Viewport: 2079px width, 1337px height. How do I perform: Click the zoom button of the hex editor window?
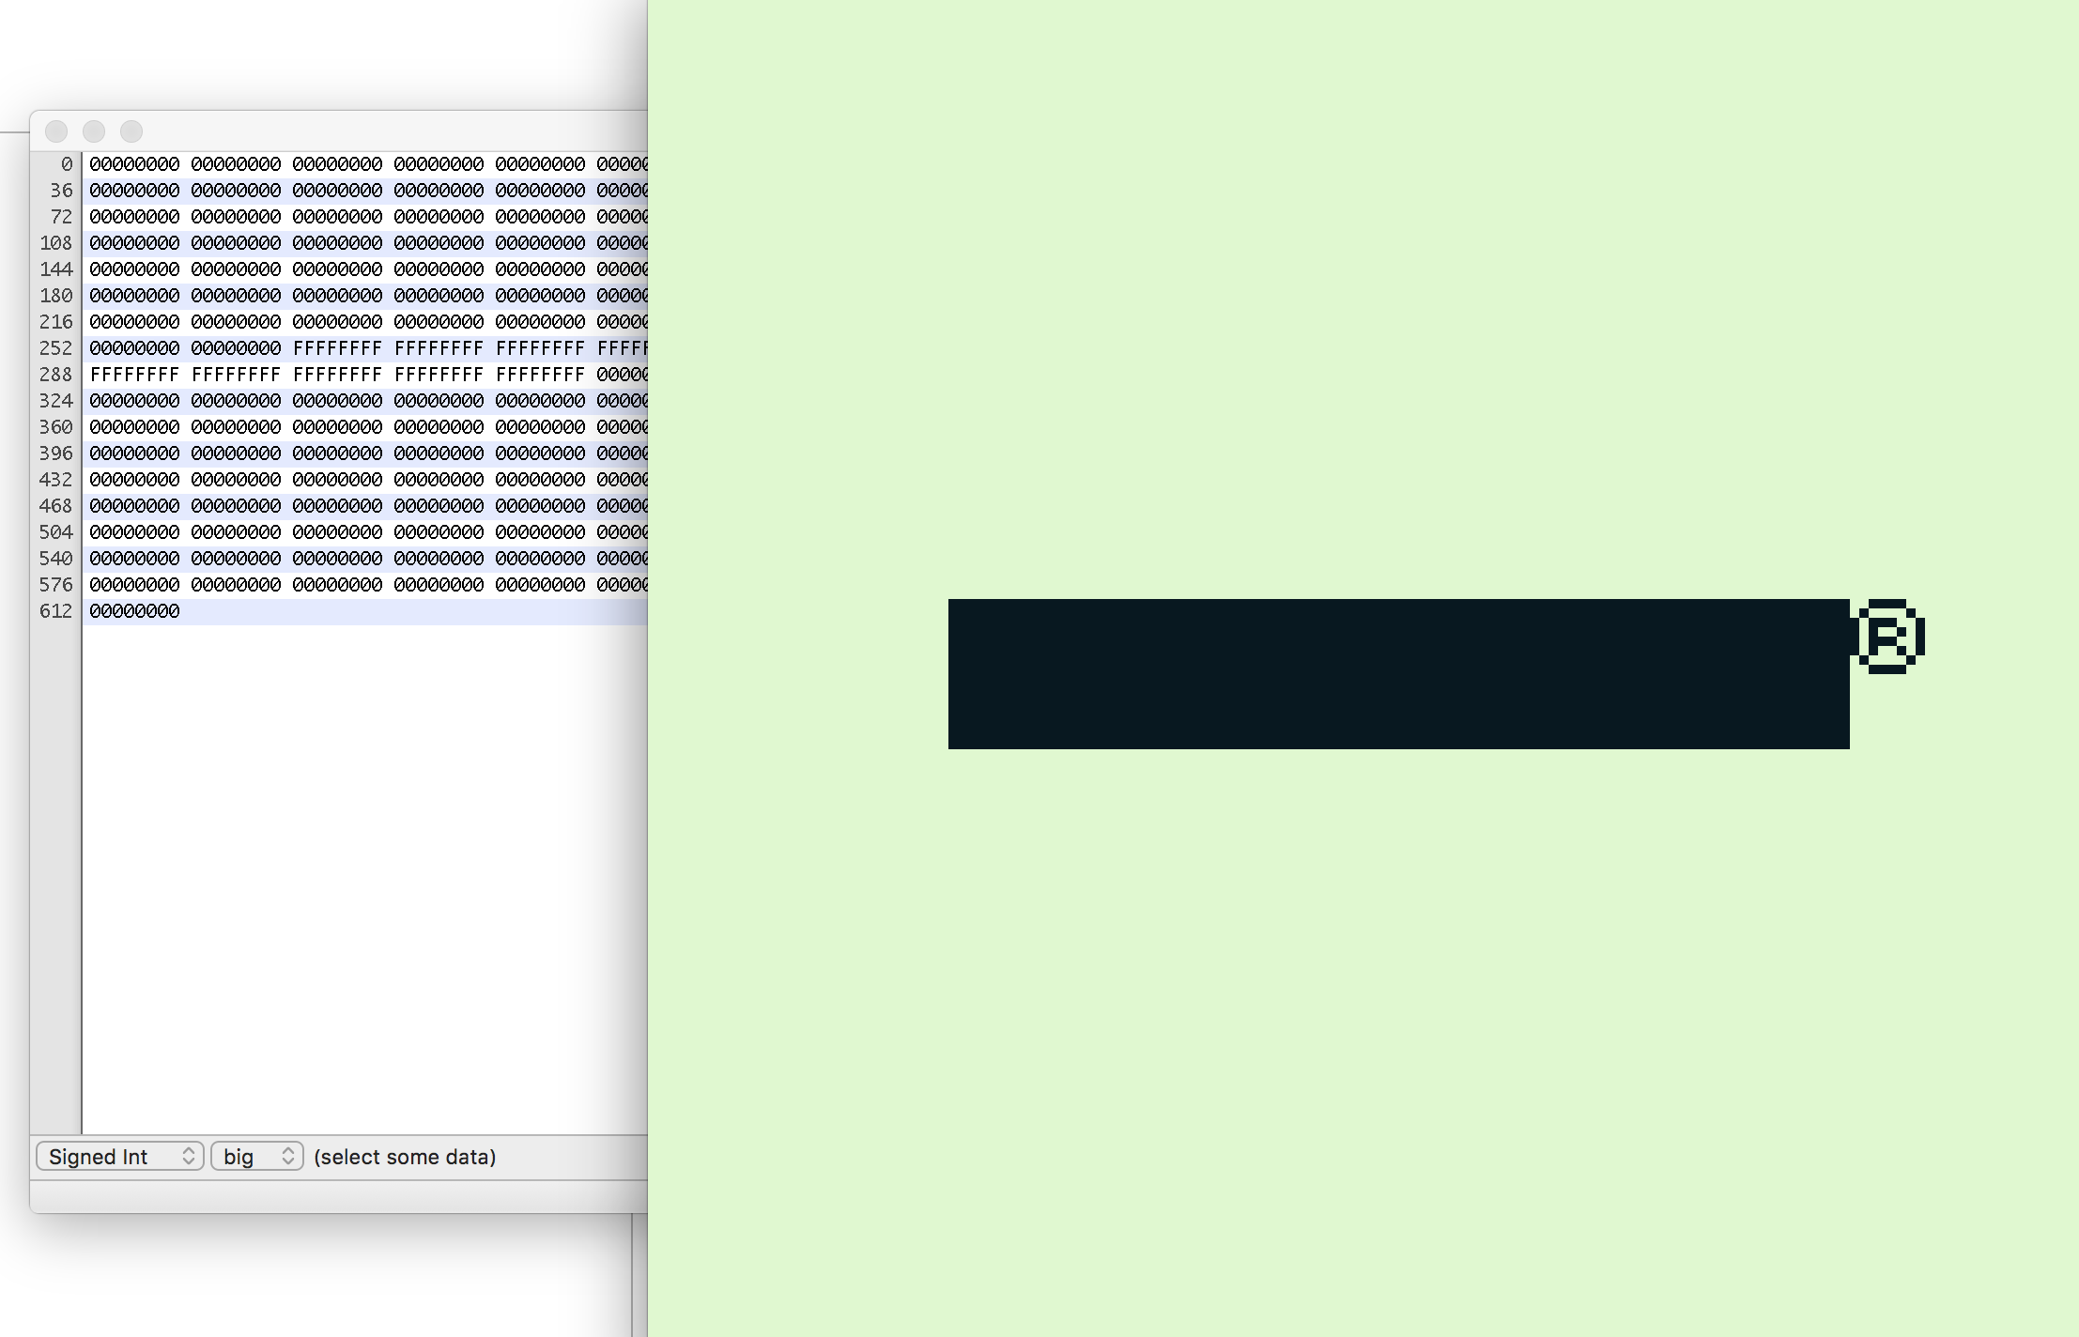[x=131, y=131]
